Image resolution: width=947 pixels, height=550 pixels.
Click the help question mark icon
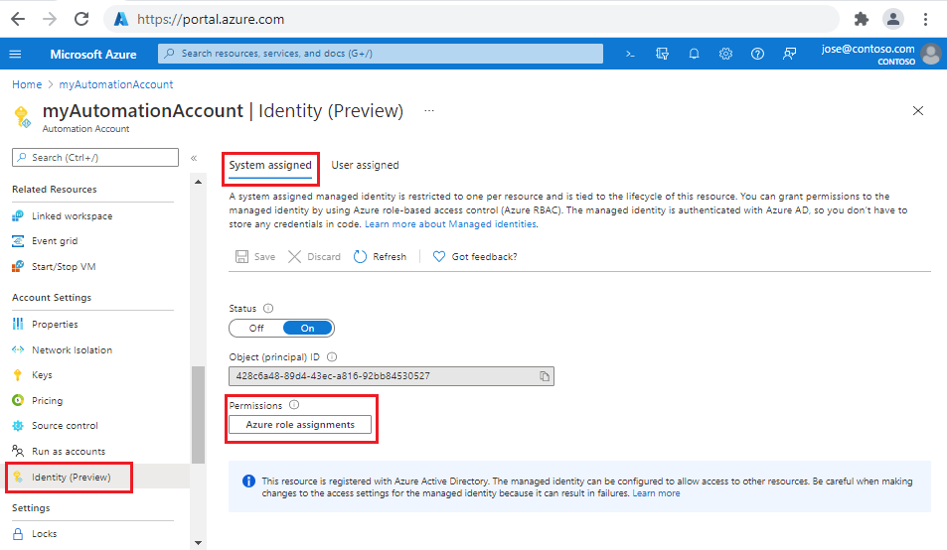tap(757, 54)
